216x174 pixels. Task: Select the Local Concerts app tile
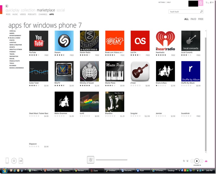[191, 41]
